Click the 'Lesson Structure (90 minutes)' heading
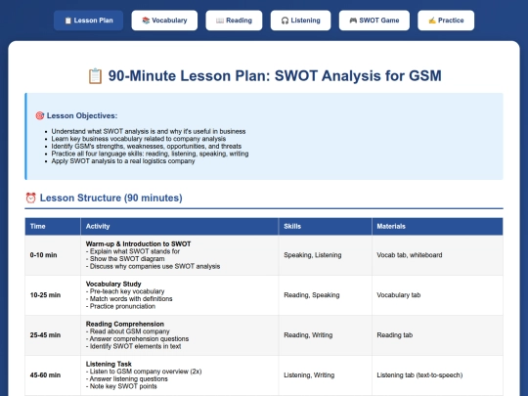528x396 pixels. point(110,198)
